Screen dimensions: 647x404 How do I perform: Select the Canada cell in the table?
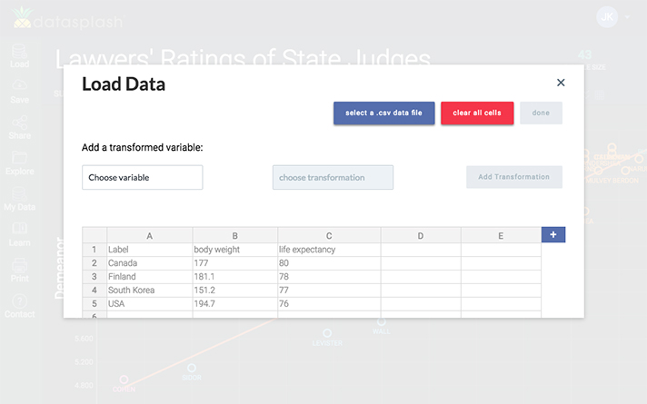point(149,262)
